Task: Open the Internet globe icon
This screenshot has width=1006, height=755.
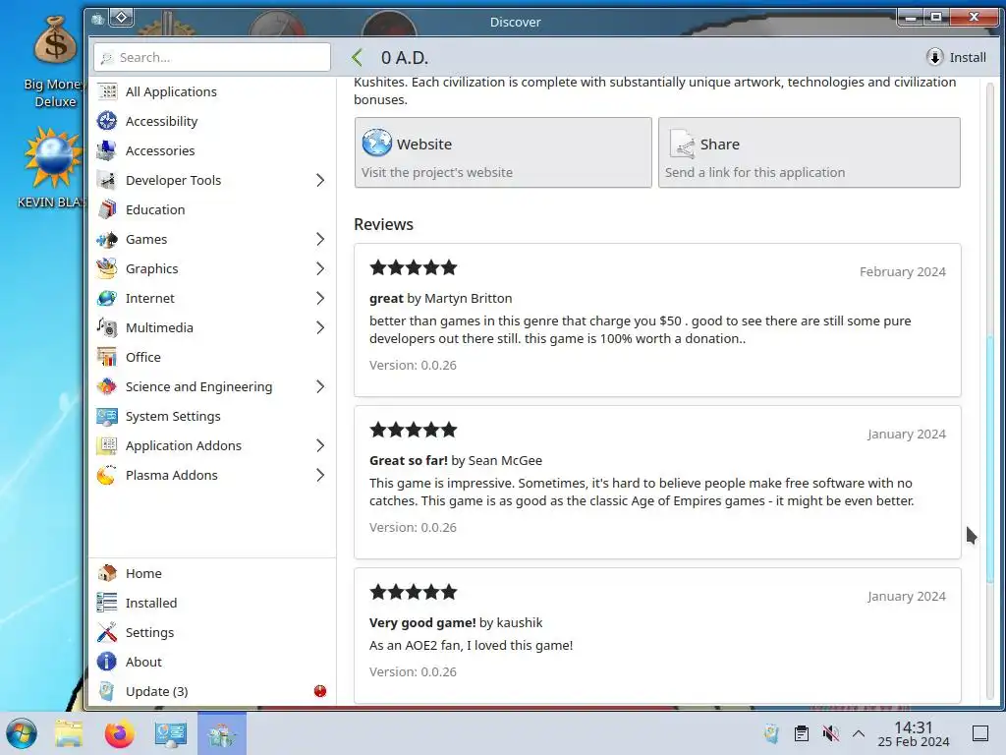Action: click(x=107, y=299)
